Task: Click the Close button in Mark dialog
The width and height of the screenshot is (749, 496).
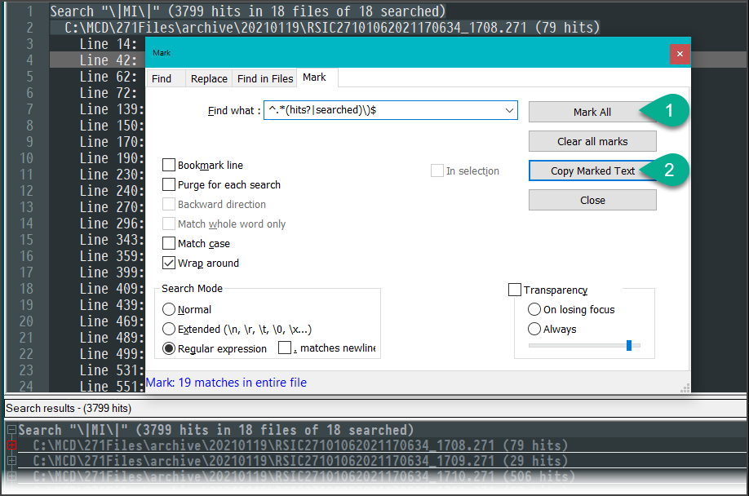Action: coord(592,201)
